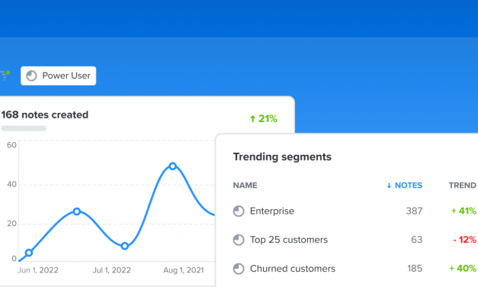Click the 20 y-axis label
The image size is (478, 287).
click(x=11, y=224)
